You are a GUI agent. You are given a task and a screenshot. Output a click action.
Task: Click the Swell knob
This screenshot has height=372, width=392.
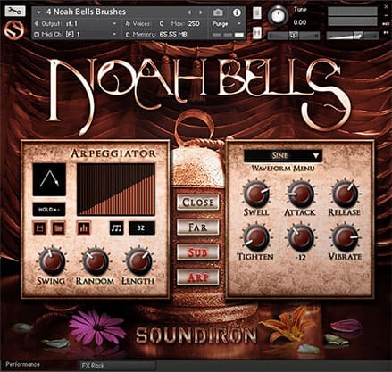point(256,194)
